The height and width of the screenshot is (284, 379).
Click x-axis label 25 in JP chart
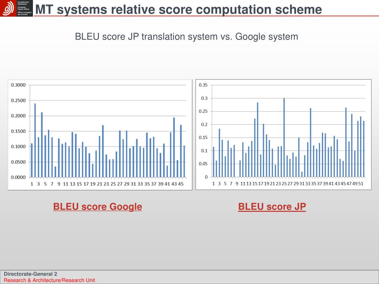(284, 183)
